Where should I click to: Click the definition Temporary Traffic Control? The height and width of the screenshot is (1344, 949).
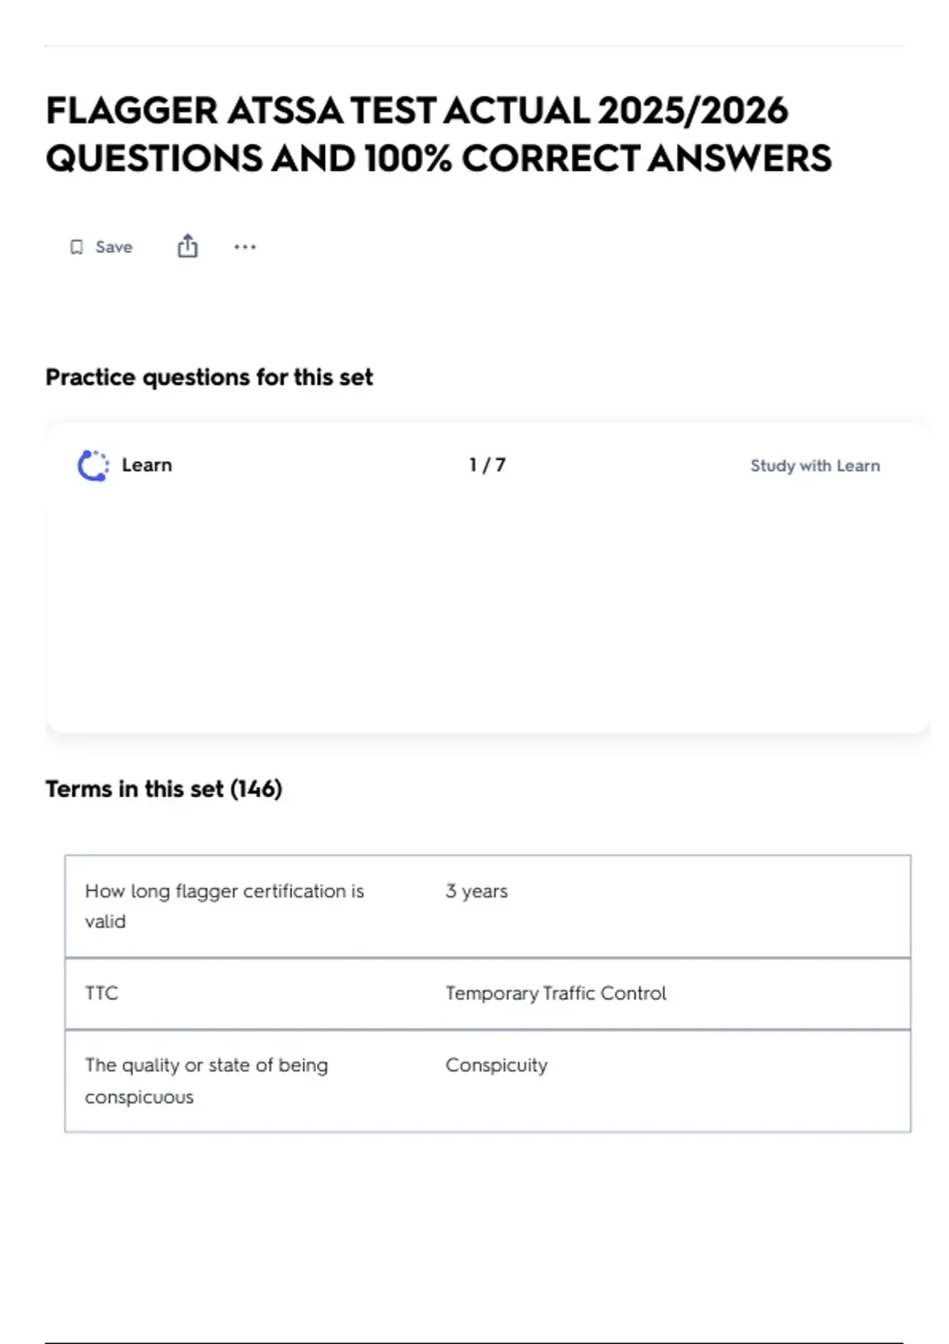(x=555, y=993)
